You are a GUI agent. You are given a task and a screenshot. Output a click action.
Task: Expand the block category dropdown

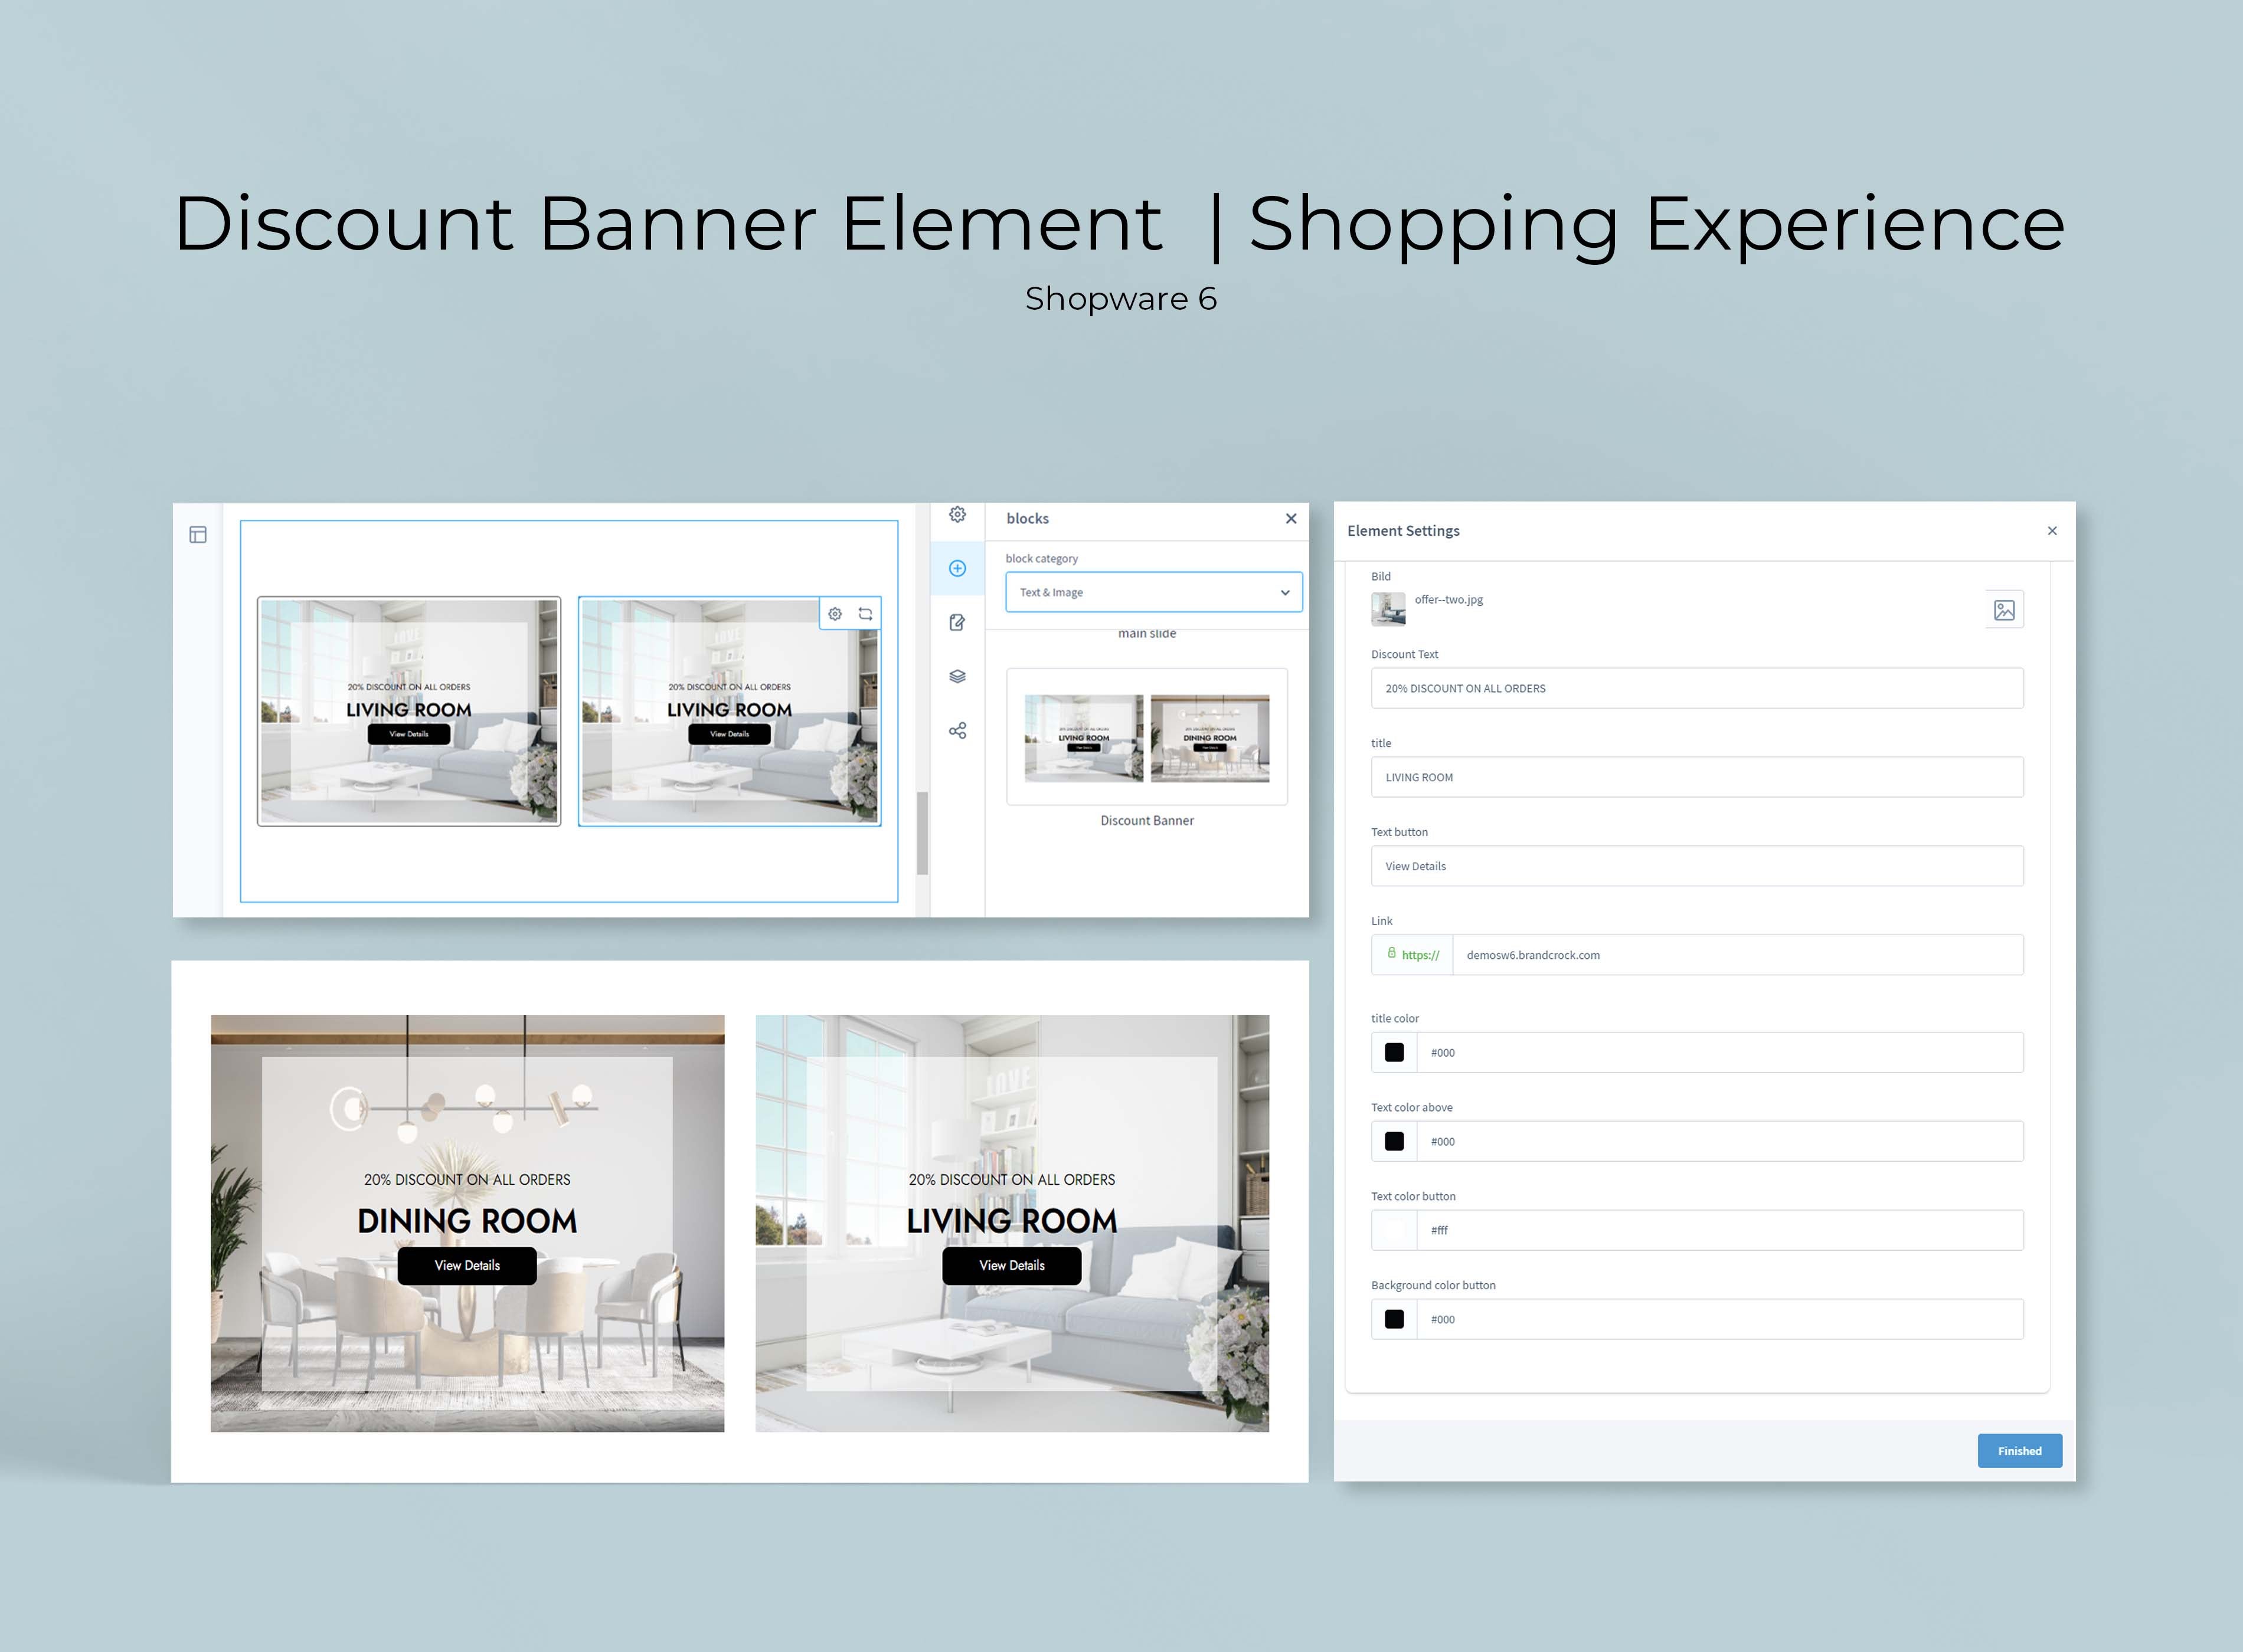click(1153, 592)
